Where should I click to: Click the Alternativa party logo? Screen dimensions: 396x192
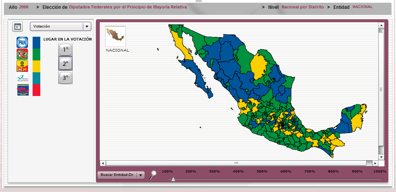click(x=22, y=90)
